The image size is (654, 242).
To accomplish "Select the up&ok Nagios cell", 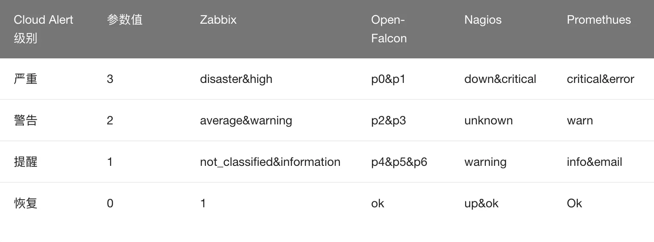I will pyautogui.click(x=481, y=203).
